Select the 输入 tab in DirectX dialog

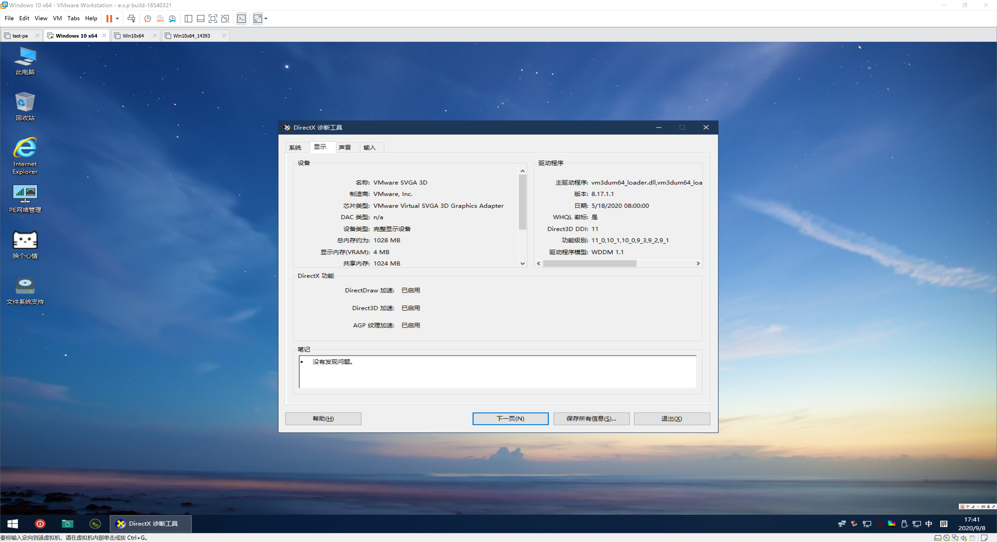pos(370,147)
